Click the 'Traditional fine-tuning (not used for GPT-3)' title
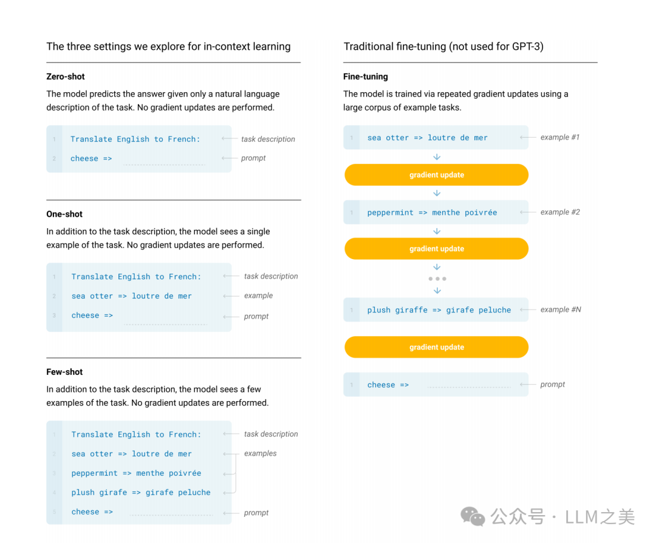Screen dimensions: 656x543 pos(443,47)
